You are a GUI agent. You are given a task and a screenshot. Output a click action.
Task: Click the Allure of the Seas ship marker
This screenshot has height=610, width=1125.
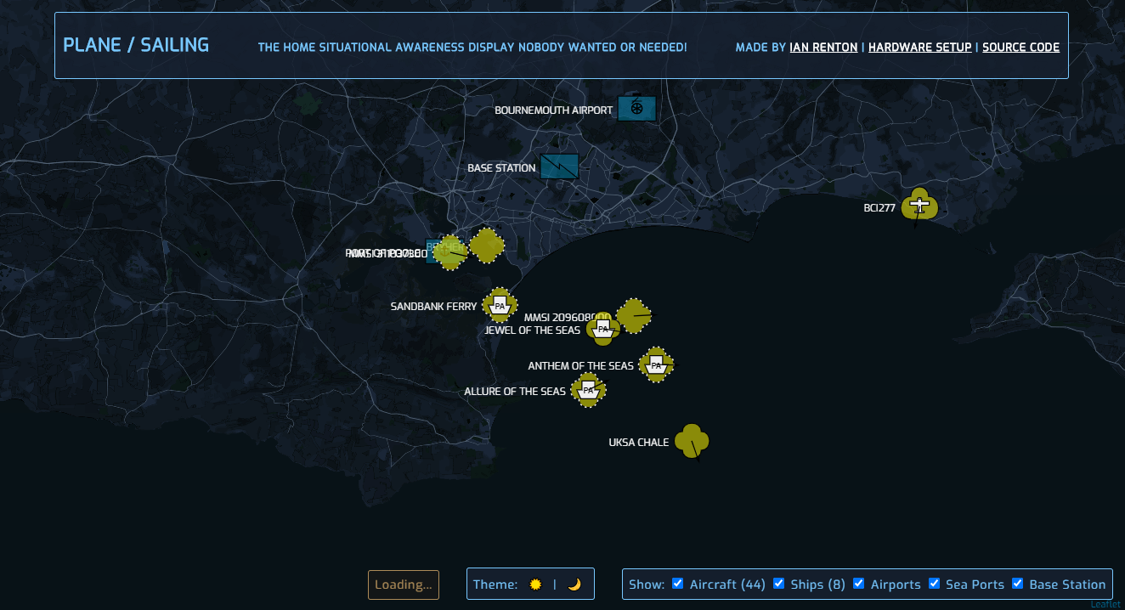tap(588, 391)
